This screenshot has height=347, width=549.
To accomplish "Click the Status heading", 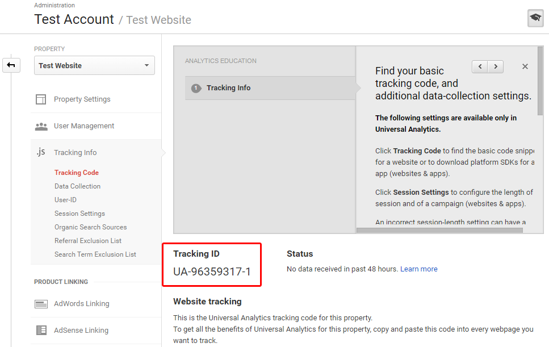I will pos(300,254).
